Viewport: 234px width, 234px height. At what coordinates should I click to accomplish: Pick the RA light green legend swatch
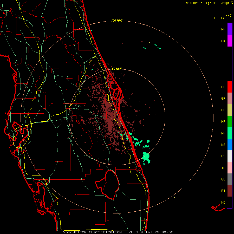pos(230,133)
